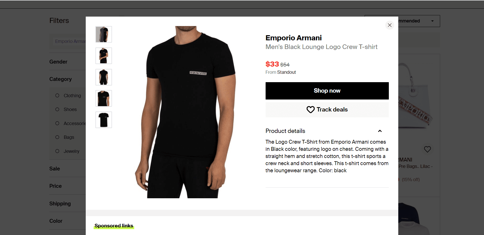Screen dimensions: 484x235
Task: Select the Clothing category radio button
Action: [x=57, y=95]
